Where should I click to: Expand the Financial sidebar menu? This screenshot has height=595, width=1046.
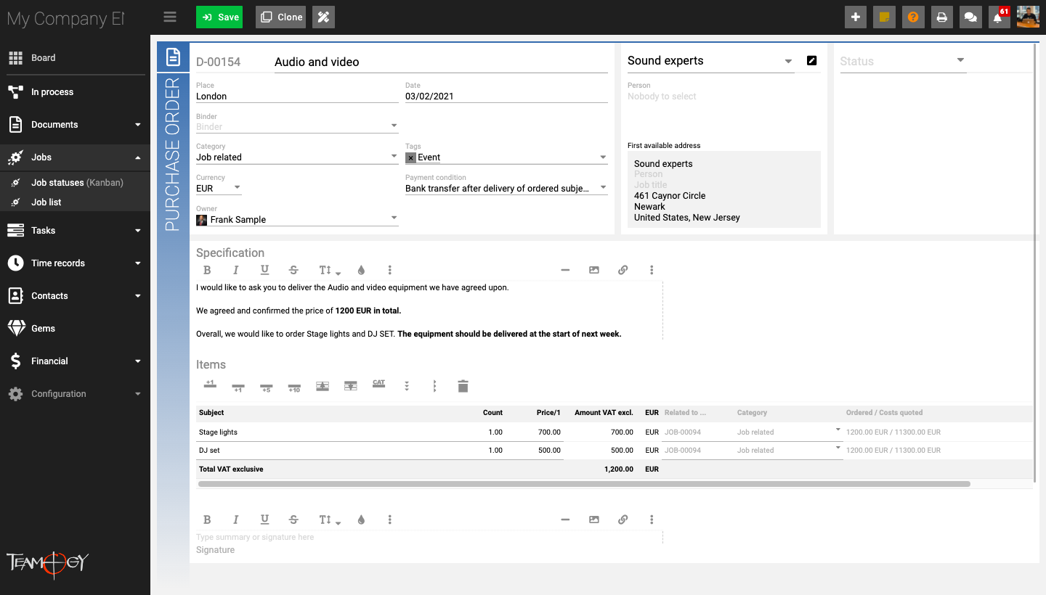75,361
